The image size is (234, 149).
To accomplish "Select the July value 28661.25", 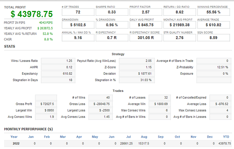I will 126,144.
